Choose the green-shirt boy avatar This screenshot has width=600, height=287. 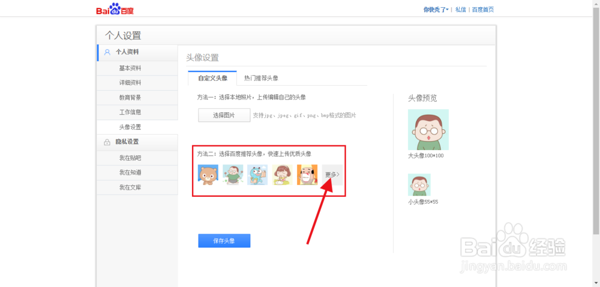(x=233, y=175)
